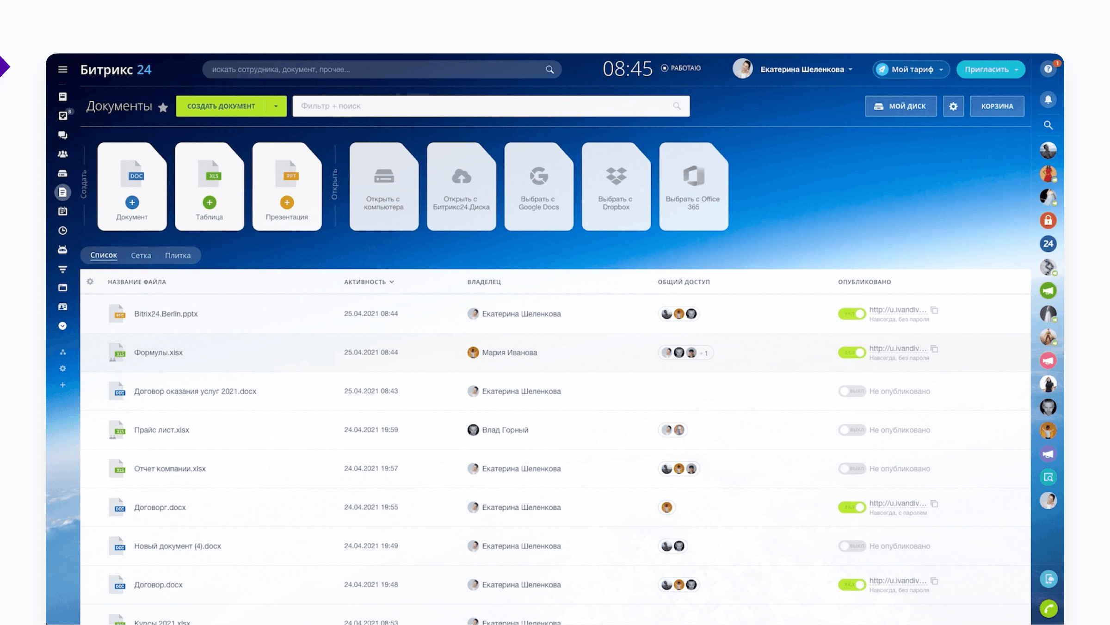The height and width of the screenshot is (625, 1110).
Task: Switch to the Плитка view tab
Action: (178, 255)
